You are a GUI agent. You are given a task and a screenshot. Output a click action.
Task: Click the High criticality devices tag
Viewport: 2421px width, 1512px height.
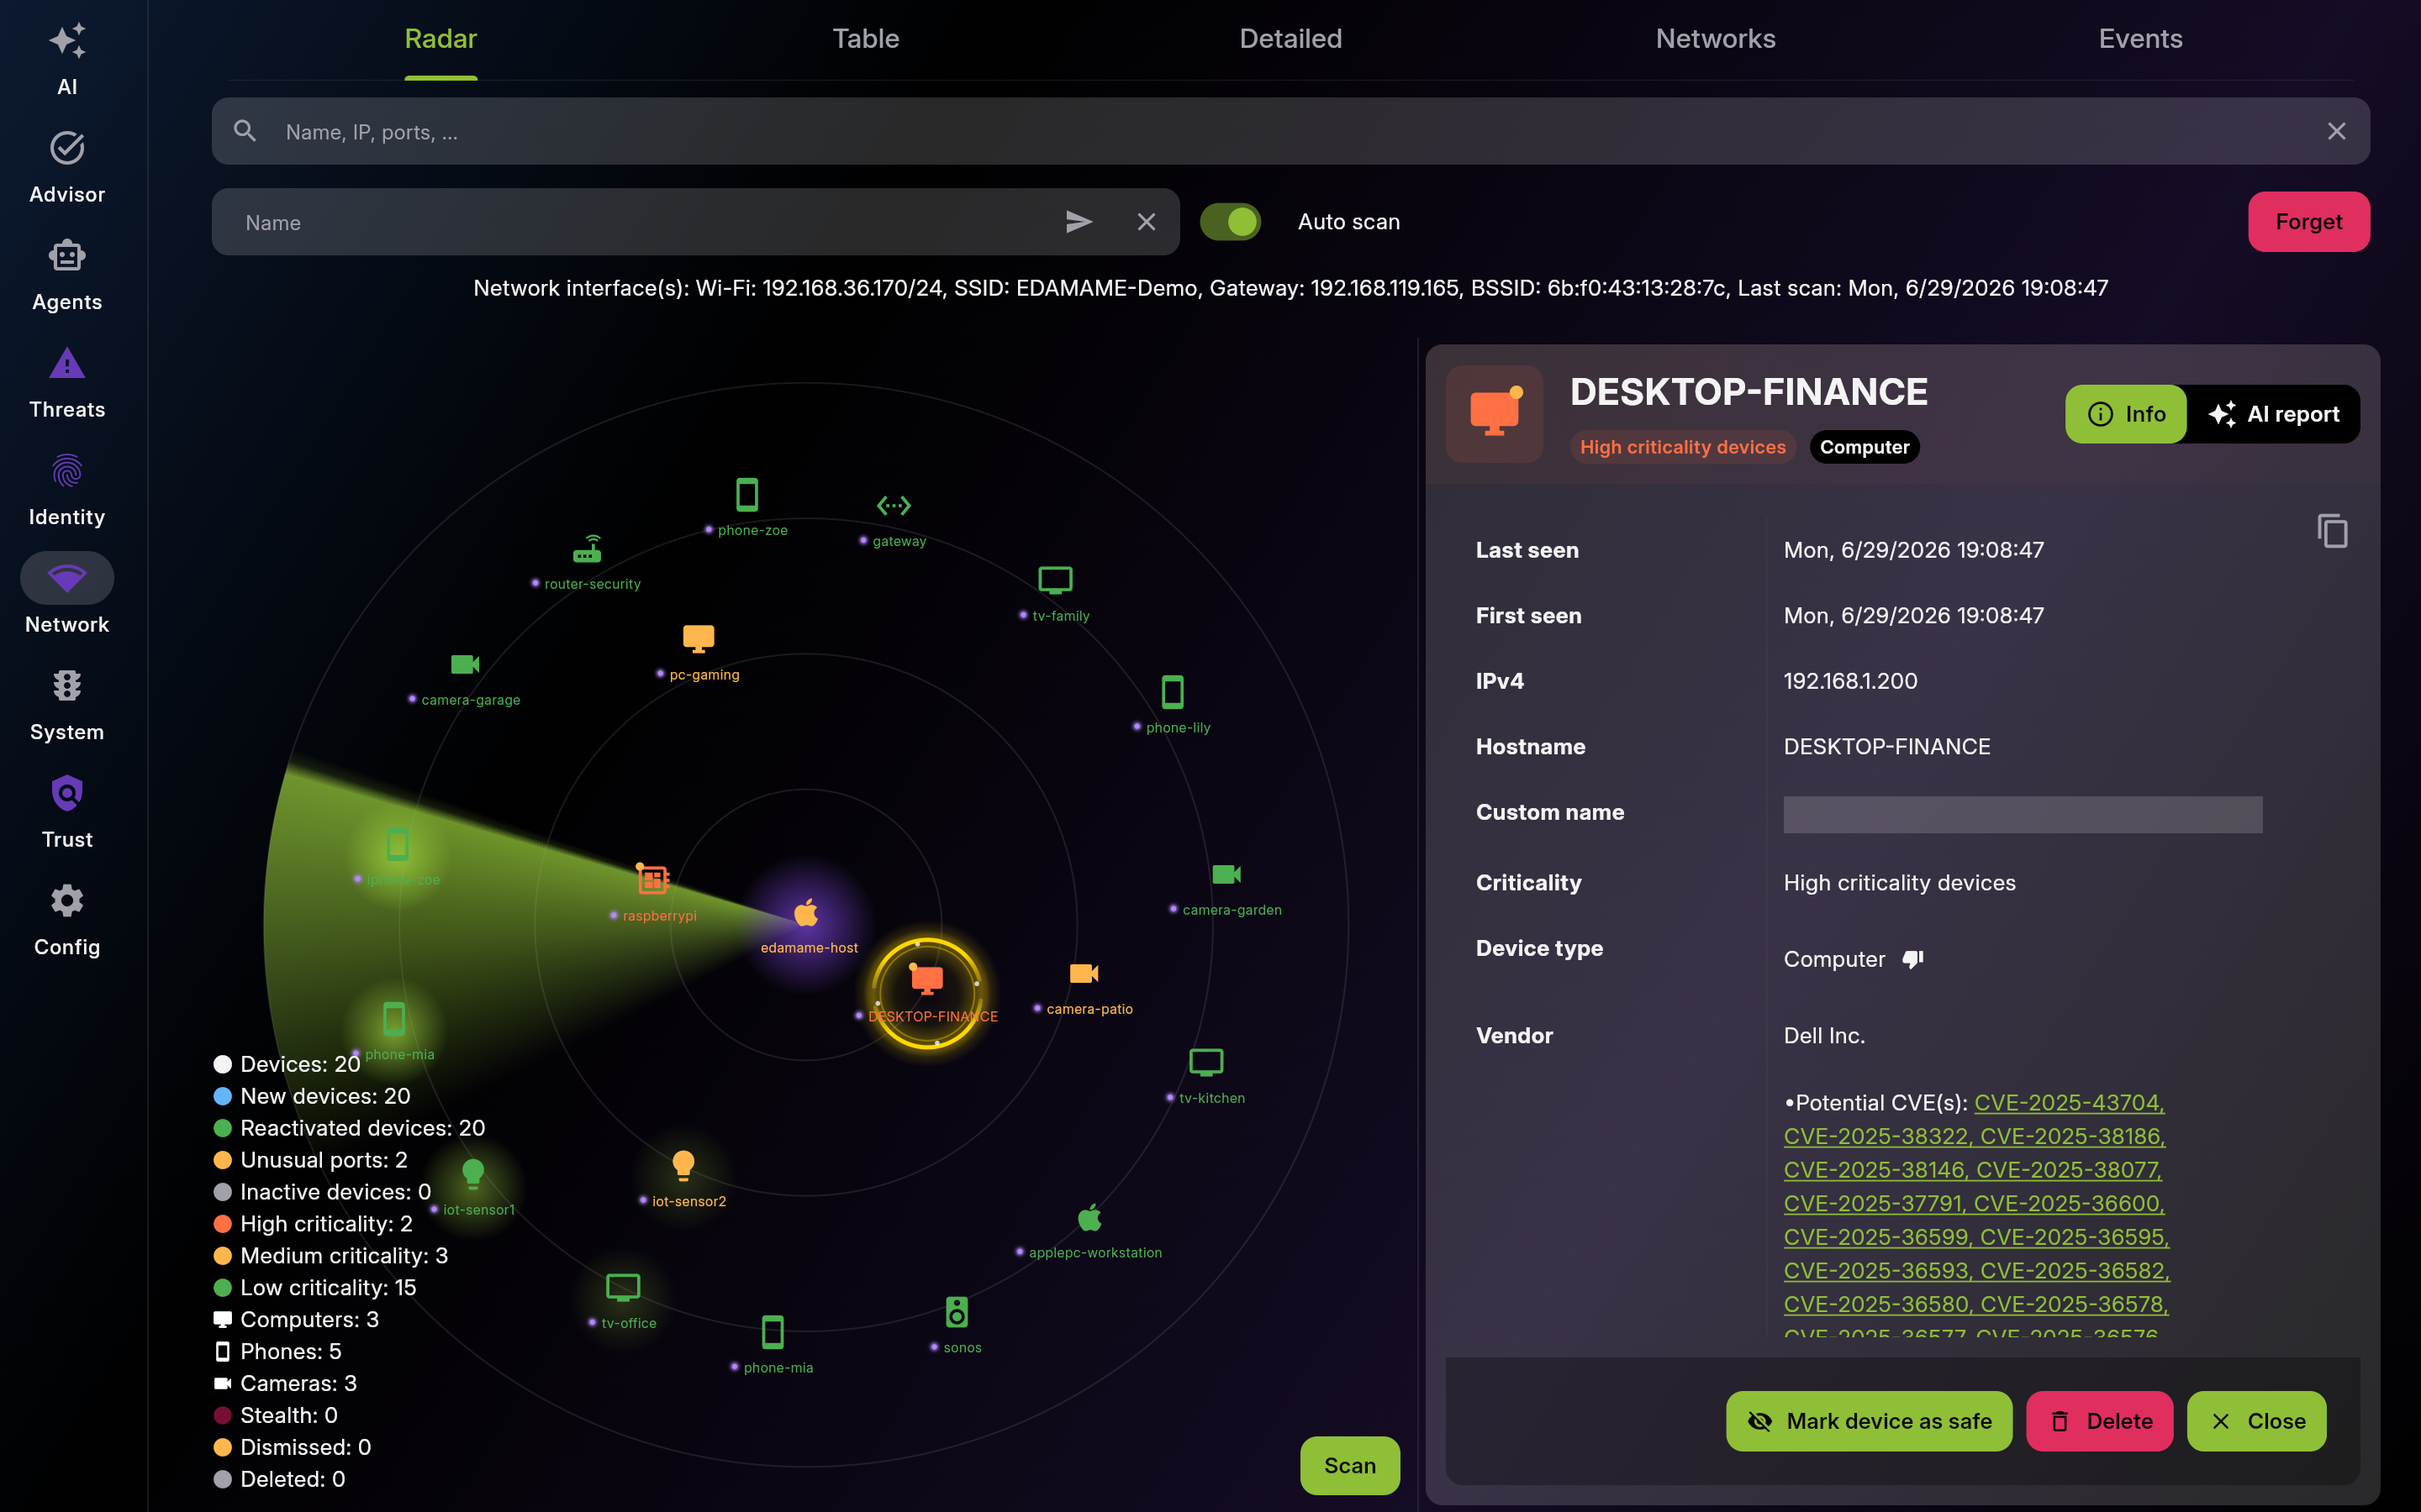tap(1683, 447)
